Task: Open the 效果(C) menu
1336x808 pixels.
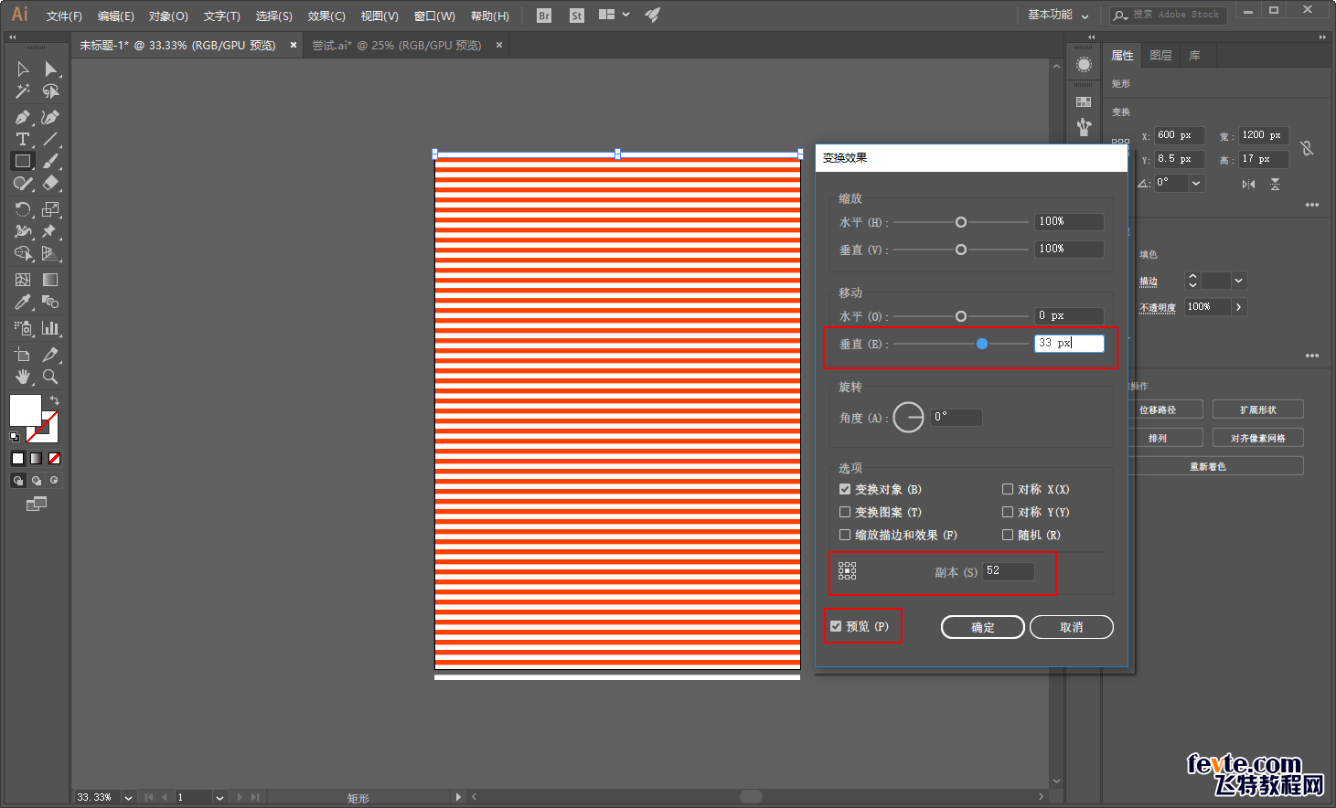Action: [x=326, y=16]
